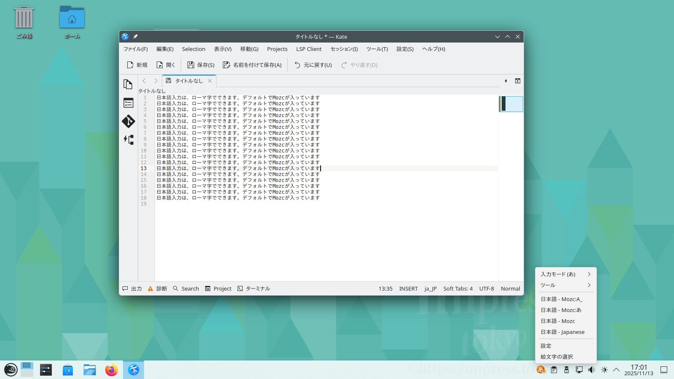Click the quick open icon beside the tab bar

tap(506, 81)
